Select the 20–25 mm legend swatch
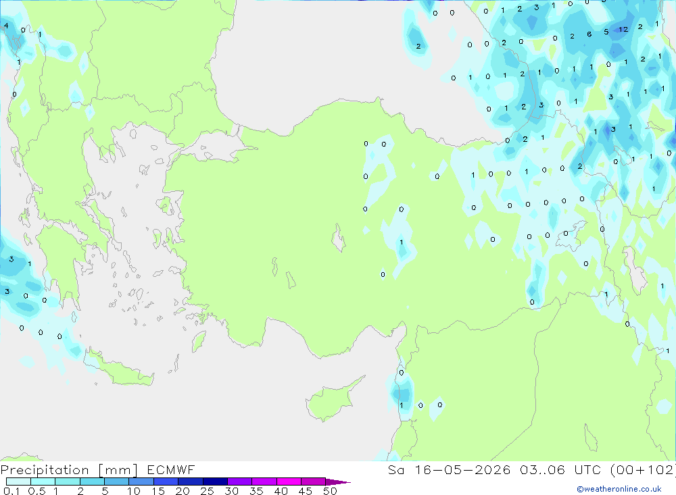Viewport: 676px width, 495px height. tap(191, 481)
